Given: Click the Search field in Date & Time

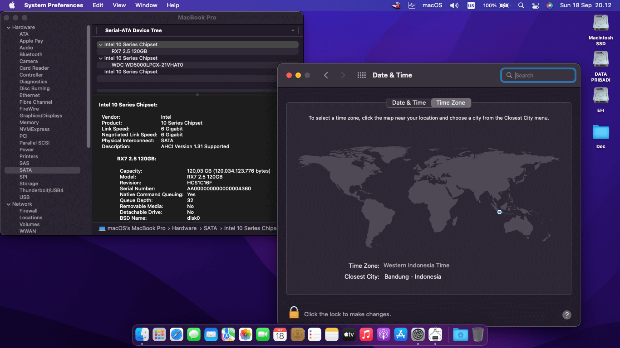Looking at the screenshot, I should 538,75.
